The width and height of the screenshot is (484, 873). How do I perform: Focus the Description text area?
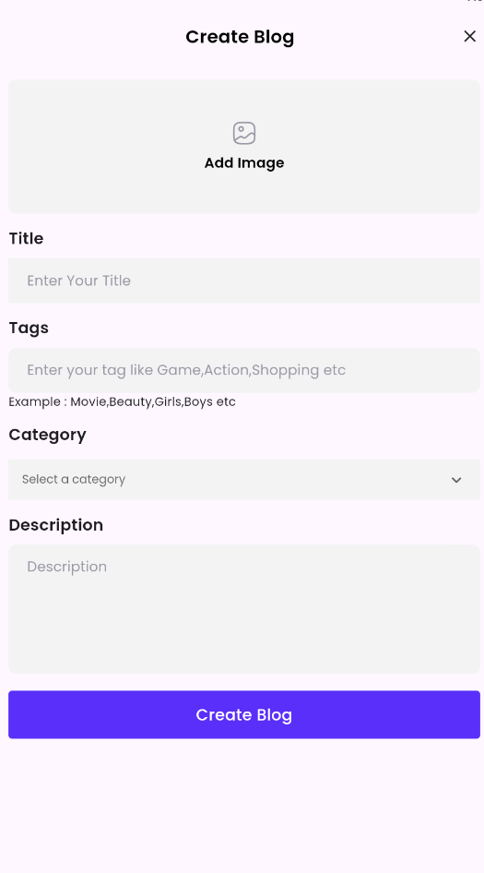(x=244, y=609)
